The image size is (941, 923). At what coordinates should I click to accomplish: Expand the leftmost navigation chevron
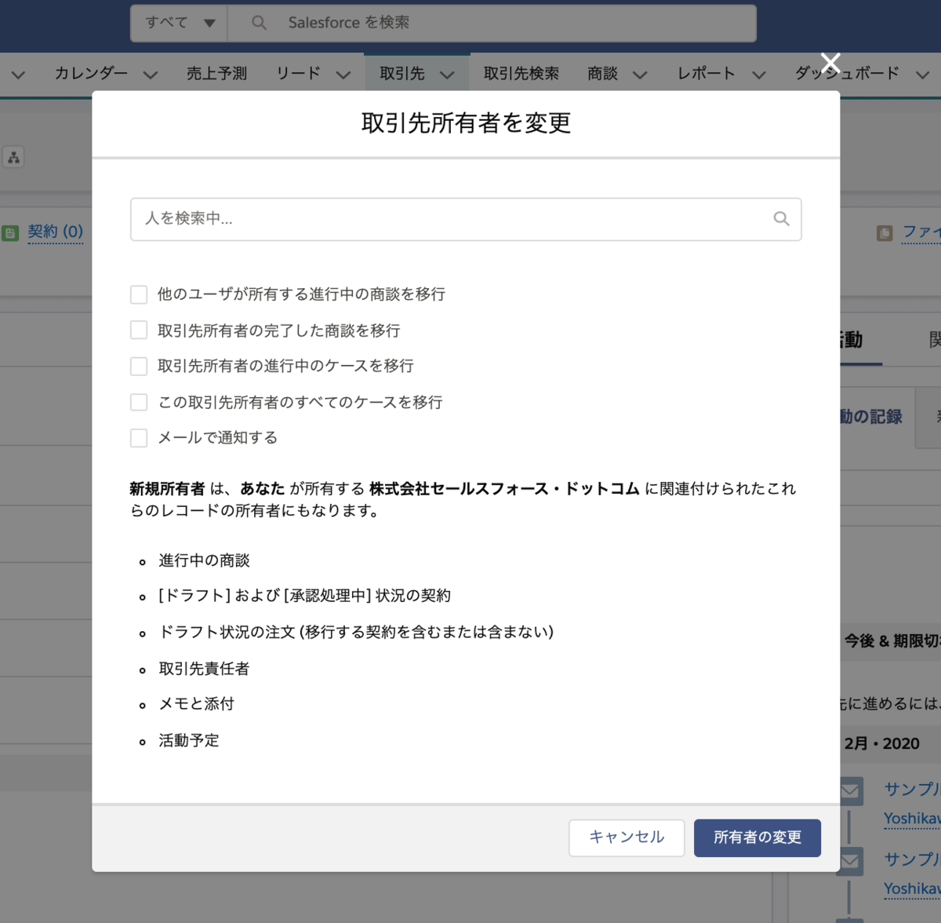[18, 75]
